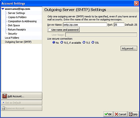Screen dimensions: 140x118
Task: Click the Outgoing Server (SMTP) Settings heading
Action: 75,10
